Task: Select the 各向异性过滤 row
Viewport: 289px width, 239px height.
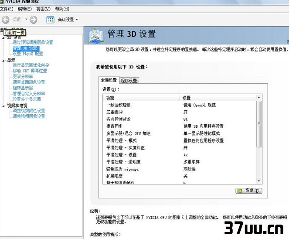Action: pos(180,119)
